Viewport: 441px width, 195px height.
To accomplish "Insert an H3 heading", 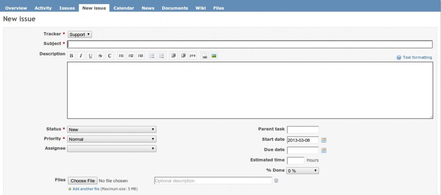I will pyautogui.click(x=140, y=56).
